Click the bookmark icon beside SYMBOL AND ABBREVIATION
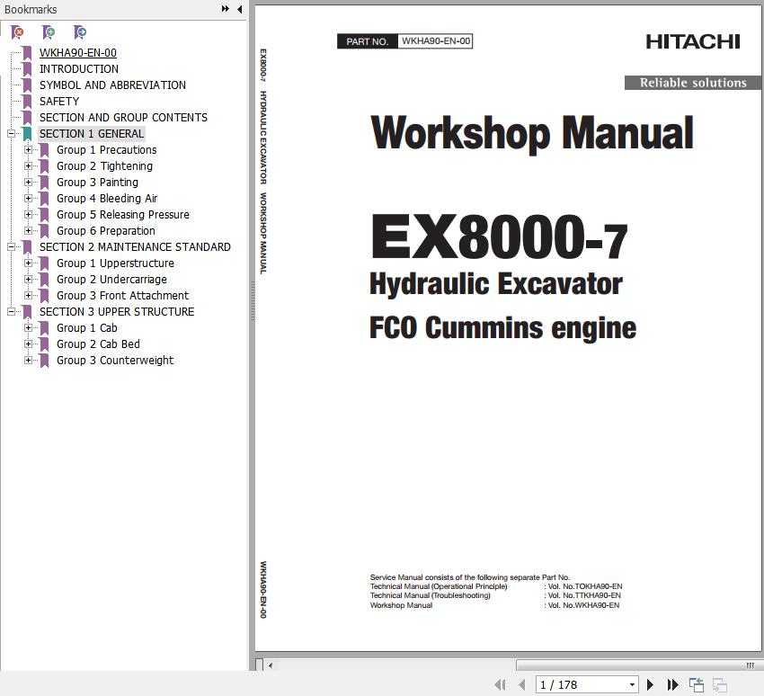This screenshot has height=696, width=764. (27, 85)
